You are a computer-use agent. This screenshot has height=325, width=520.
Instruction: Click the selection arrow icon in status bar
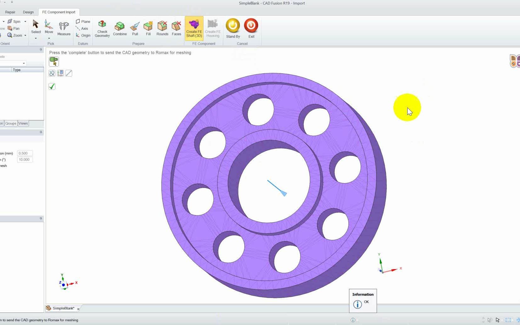pos(498,320)
